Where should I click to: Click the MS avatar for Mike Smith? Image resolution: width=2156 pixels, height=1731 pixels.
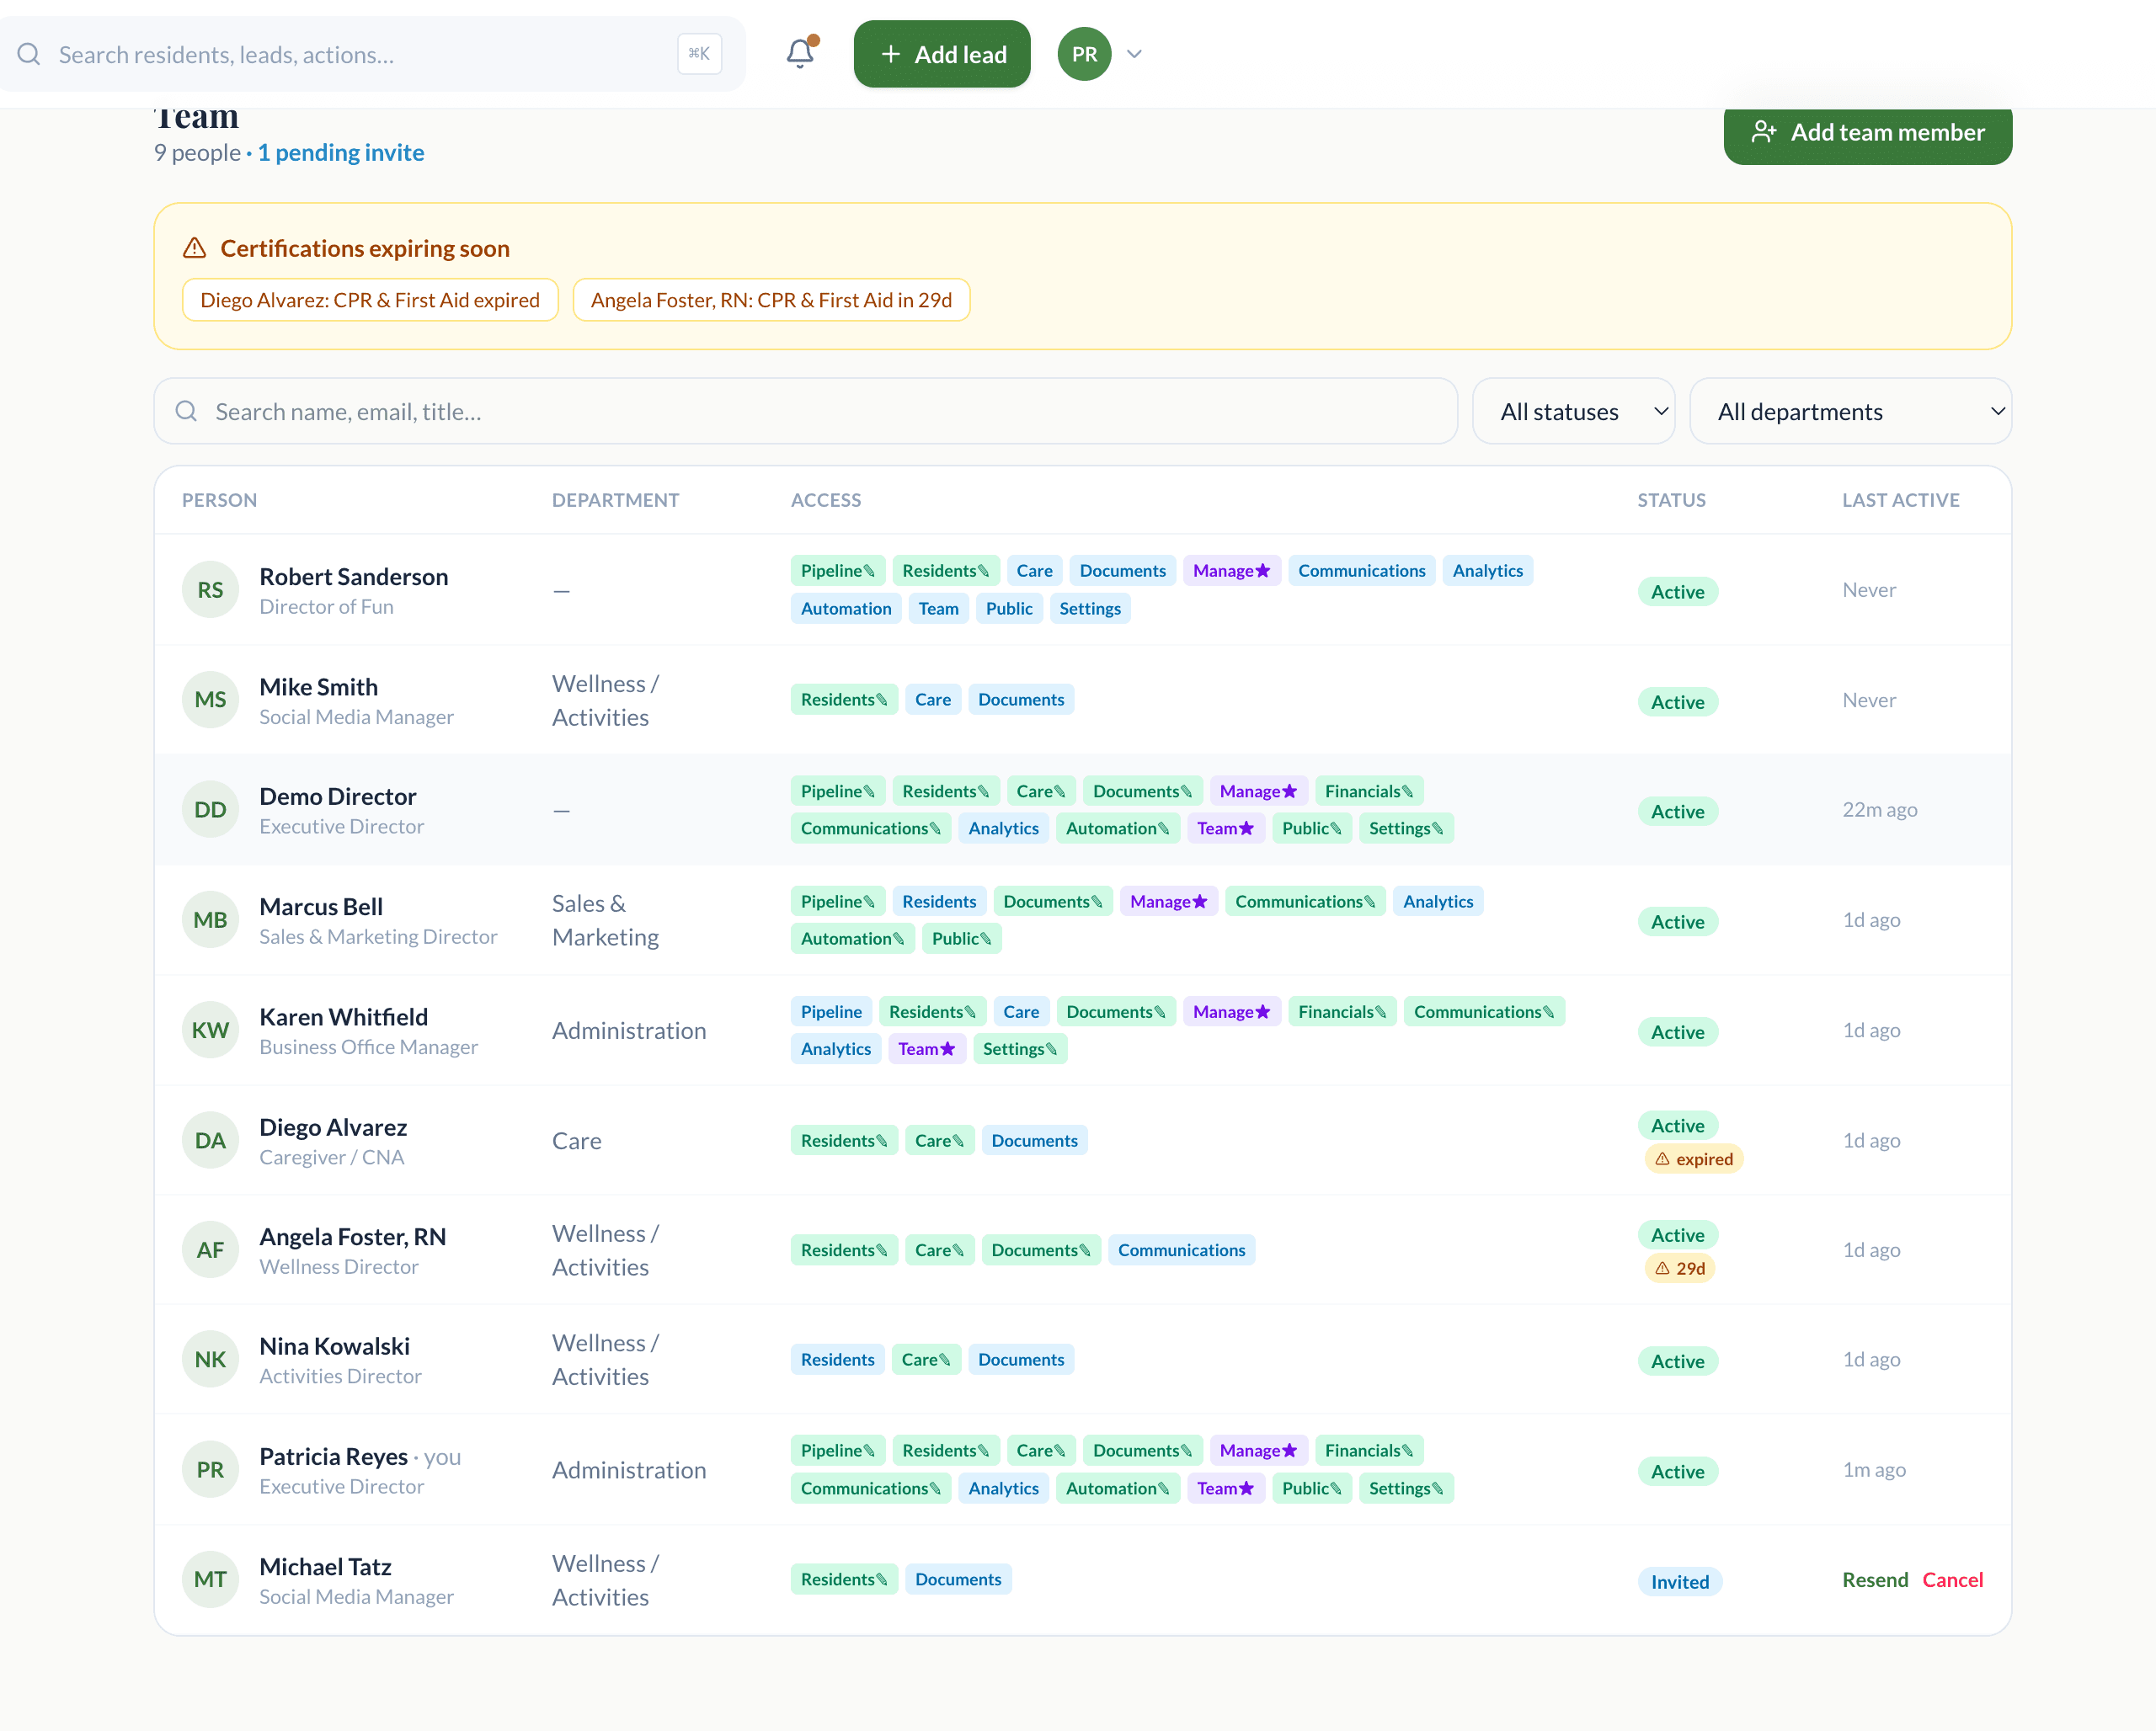(x=210, y=700)
